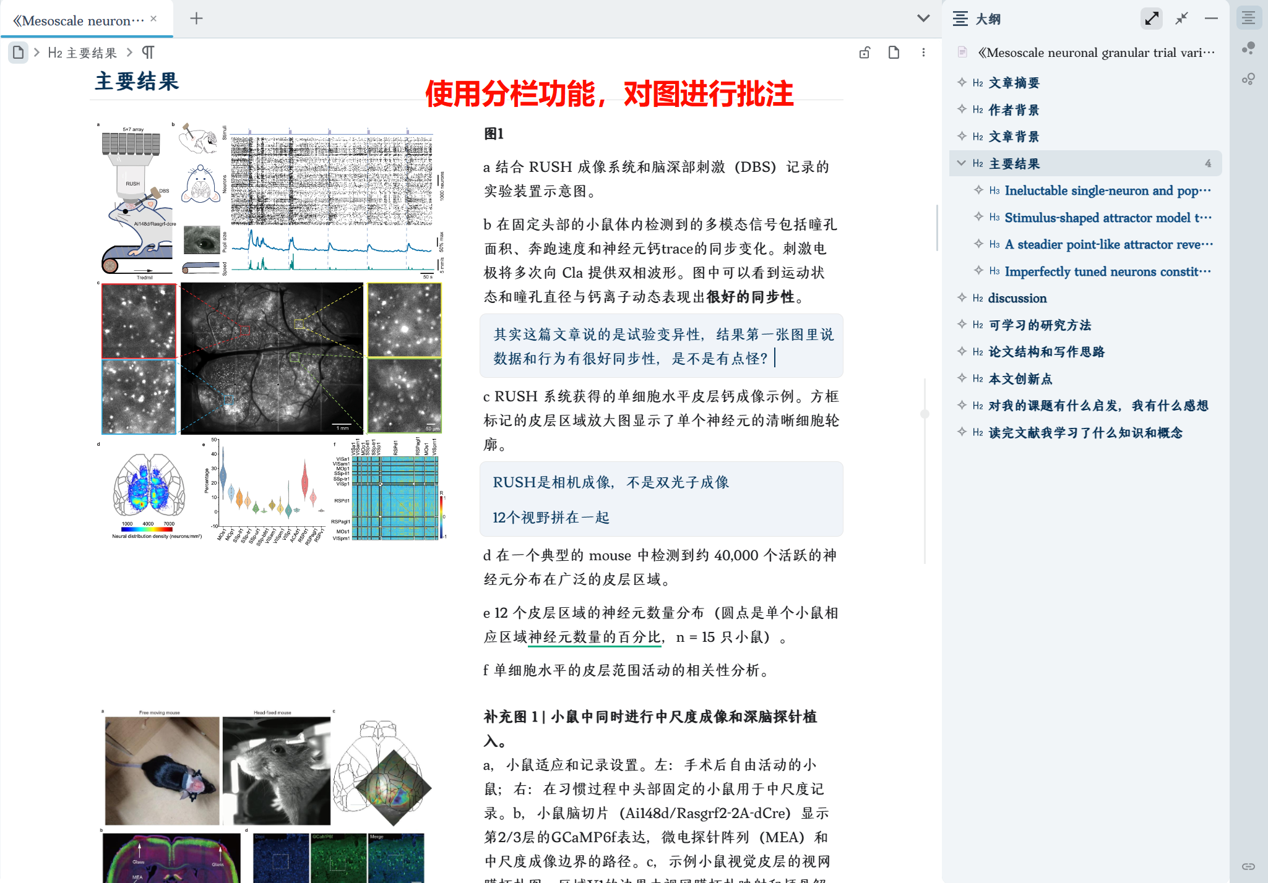The height and width of the screenshot is (883, 1268).
Task: Open the global graph sidebar icon
Action: coord(1248,79)
